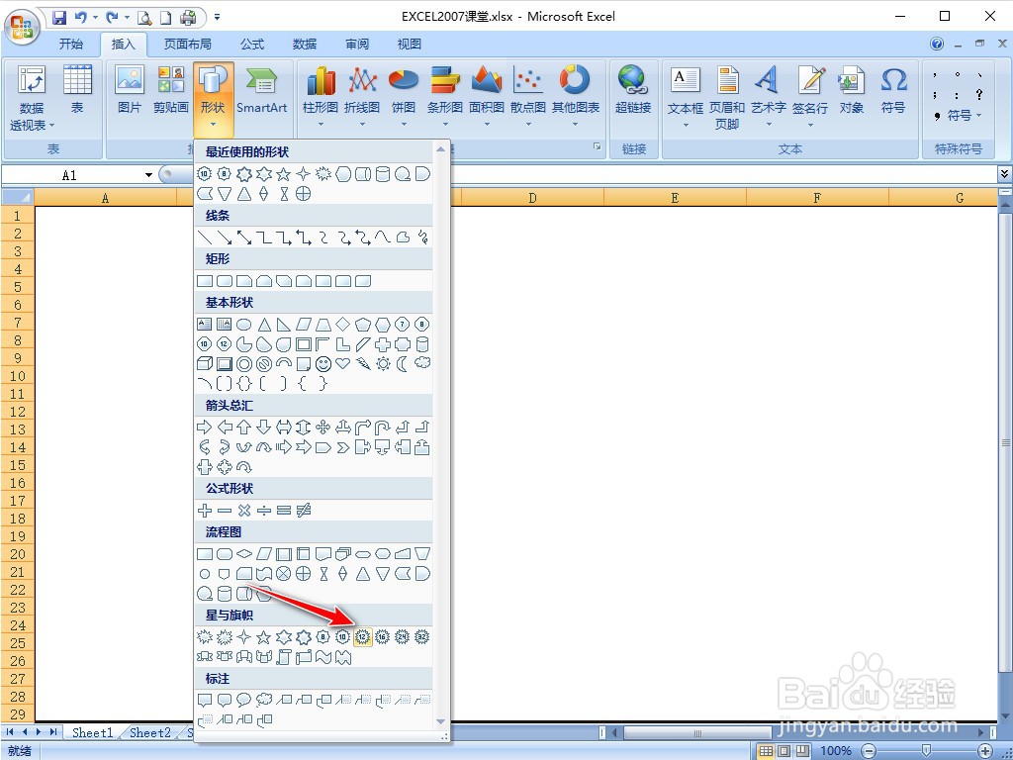1013x760 pixels.
Task: Choose the rounded rectangle under 矩形
Action: point(225,281)
